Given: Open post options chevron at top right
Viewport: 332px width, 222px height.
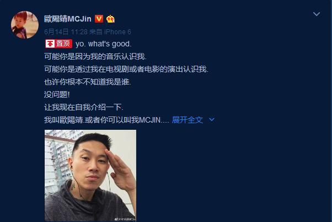Looking at the screenshot, I should [x=317, y=14].
